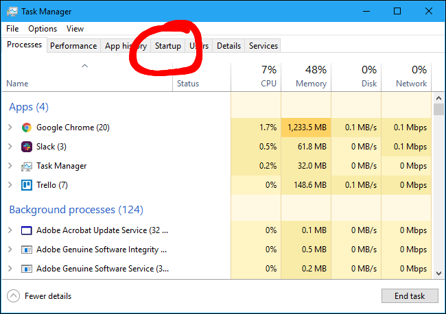Switch to the Services tab
446x314 pixels.
click(263, 46)
